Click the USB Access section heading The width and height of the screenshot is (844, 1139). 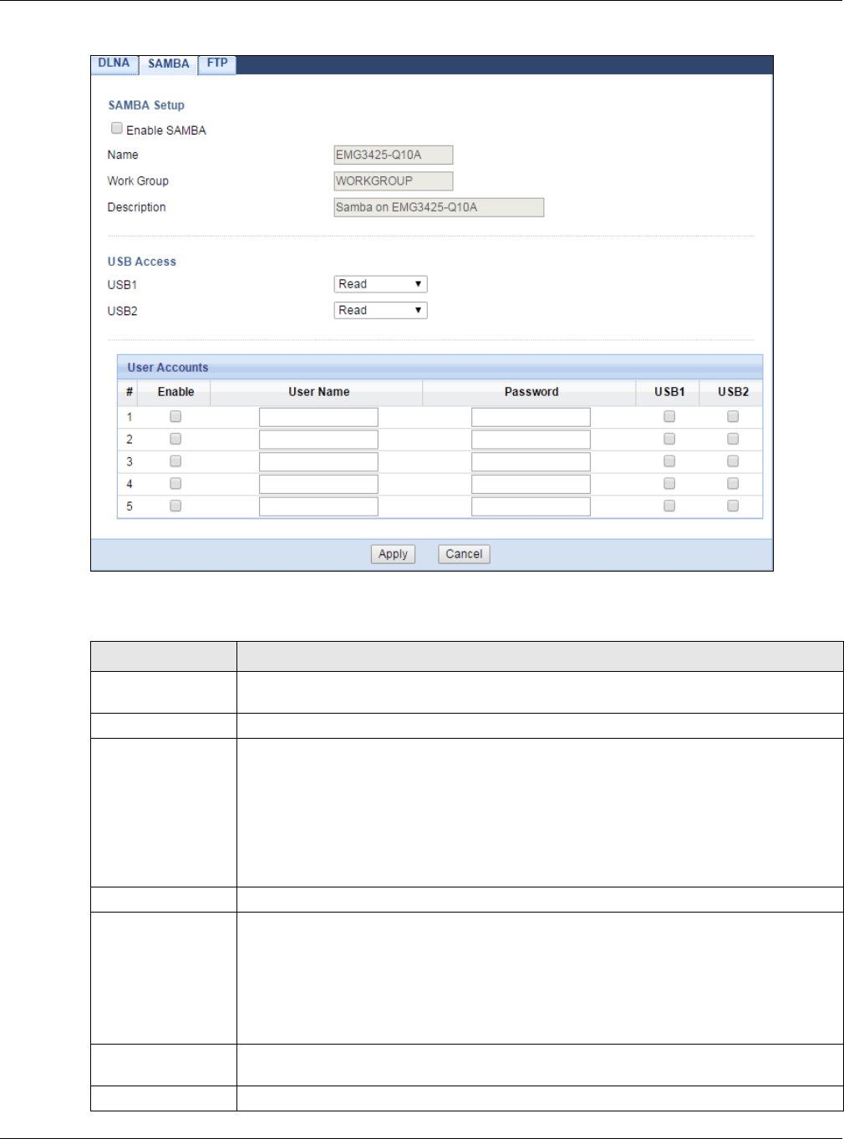click(x=142, y=262)
